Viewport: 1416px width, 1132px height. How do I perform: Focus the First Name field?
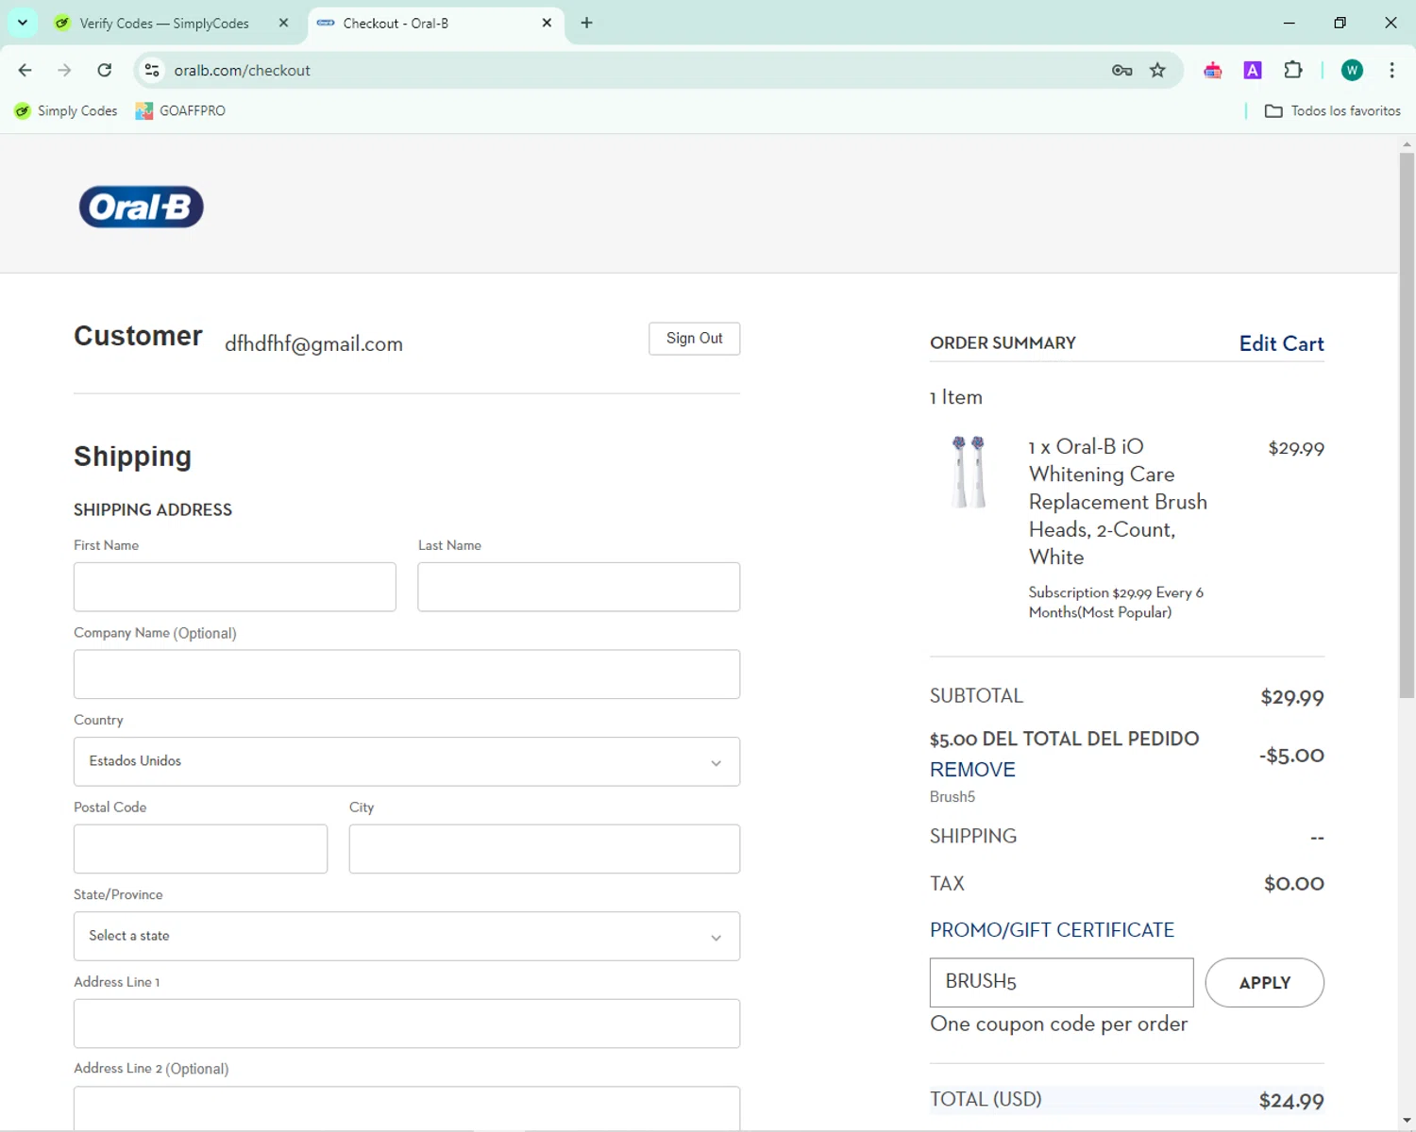pos(235,587)
